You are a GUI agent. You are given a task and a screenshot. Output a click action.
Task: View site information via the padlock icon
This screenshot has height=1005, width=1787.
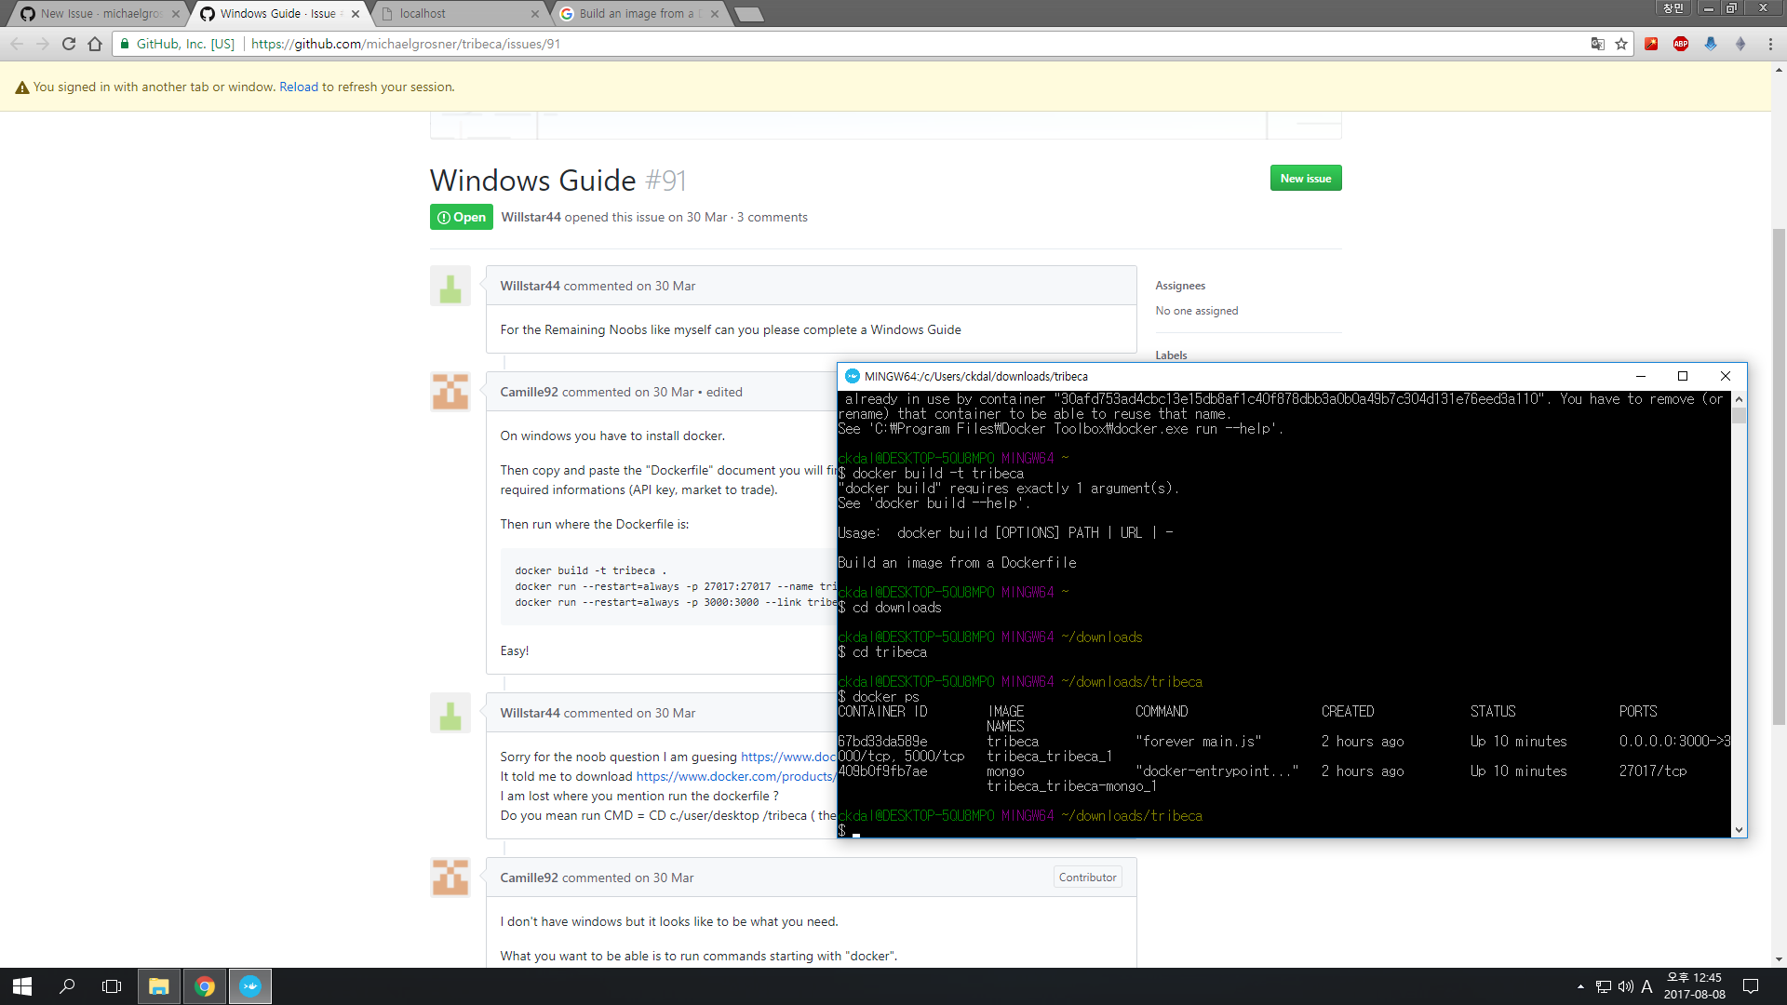pyautogui.click(x=124, y=43)
